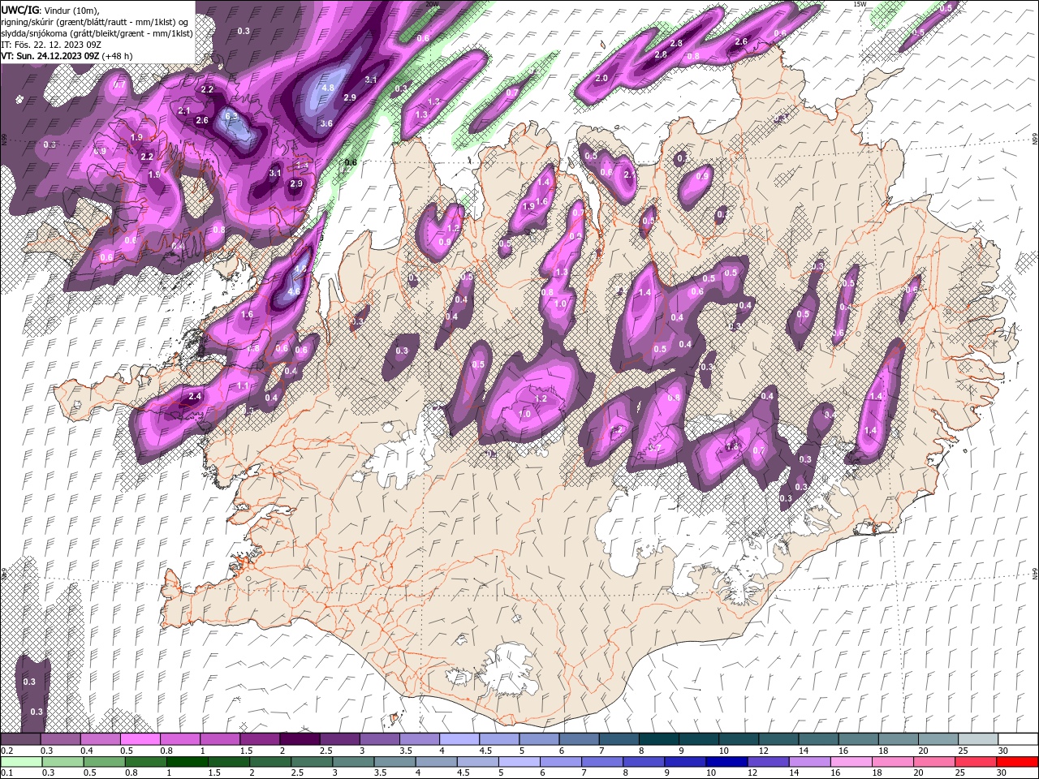
Task: Click the '4.6' precipitation value on the map
Action: tap(294, 291)
